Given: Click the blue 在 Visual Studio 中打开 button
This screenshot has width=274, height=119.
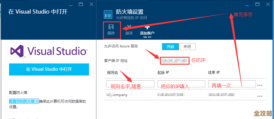Looking at the screenshot, I should [49, 69].
